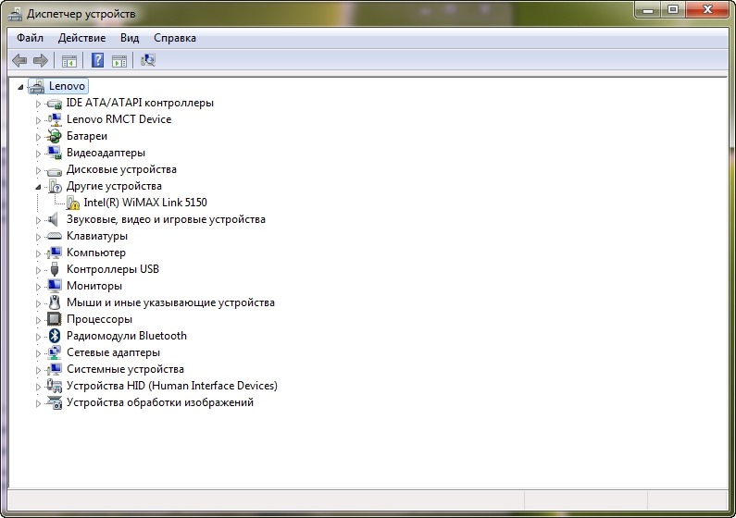Screen dimensions: 736x518
Task: Select the Мониторы label
Action: pos(94,286)
